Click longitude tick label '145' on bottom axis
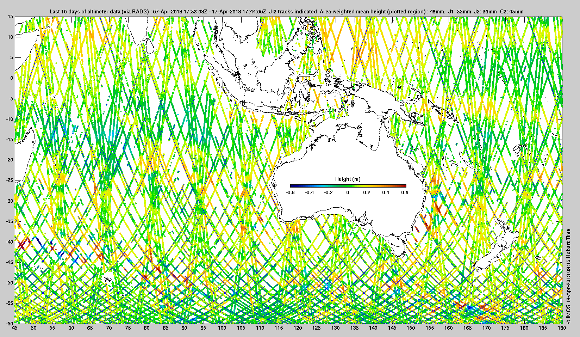The image size is (580, 337). 392,328
